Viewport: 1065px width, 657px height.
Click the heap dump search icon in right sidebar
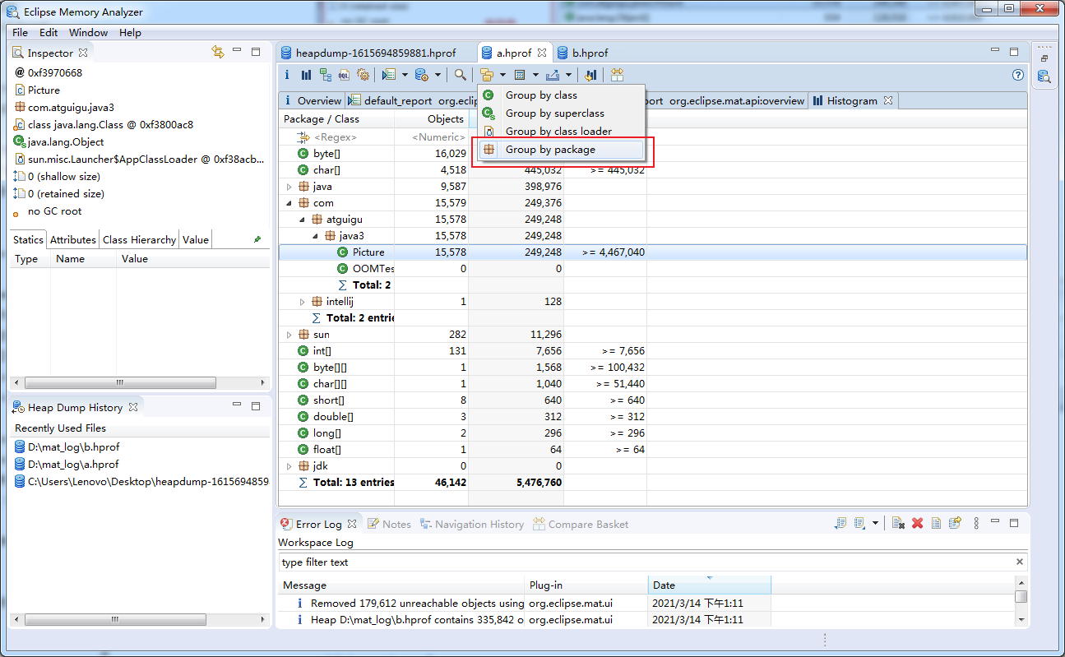1044,76
